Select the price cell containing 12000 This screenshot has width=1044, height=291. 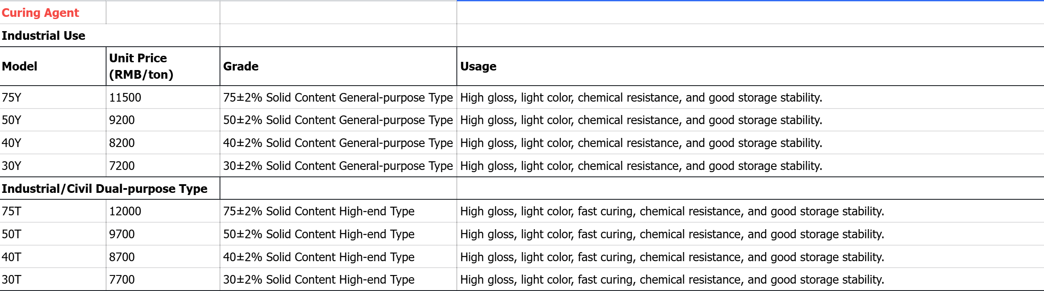point(163,211)
